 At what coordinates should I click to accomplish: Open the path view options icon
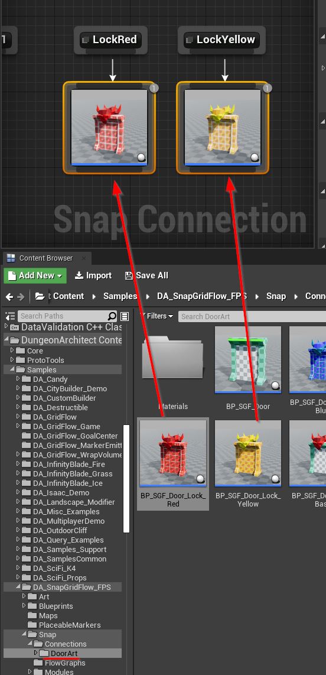pyautogui.click(x=125, y=316)
